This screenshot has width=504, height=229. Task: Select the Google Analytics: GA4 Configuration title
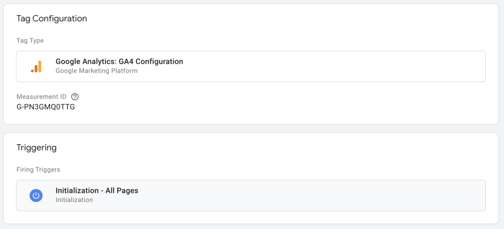[x=119, y=62]
